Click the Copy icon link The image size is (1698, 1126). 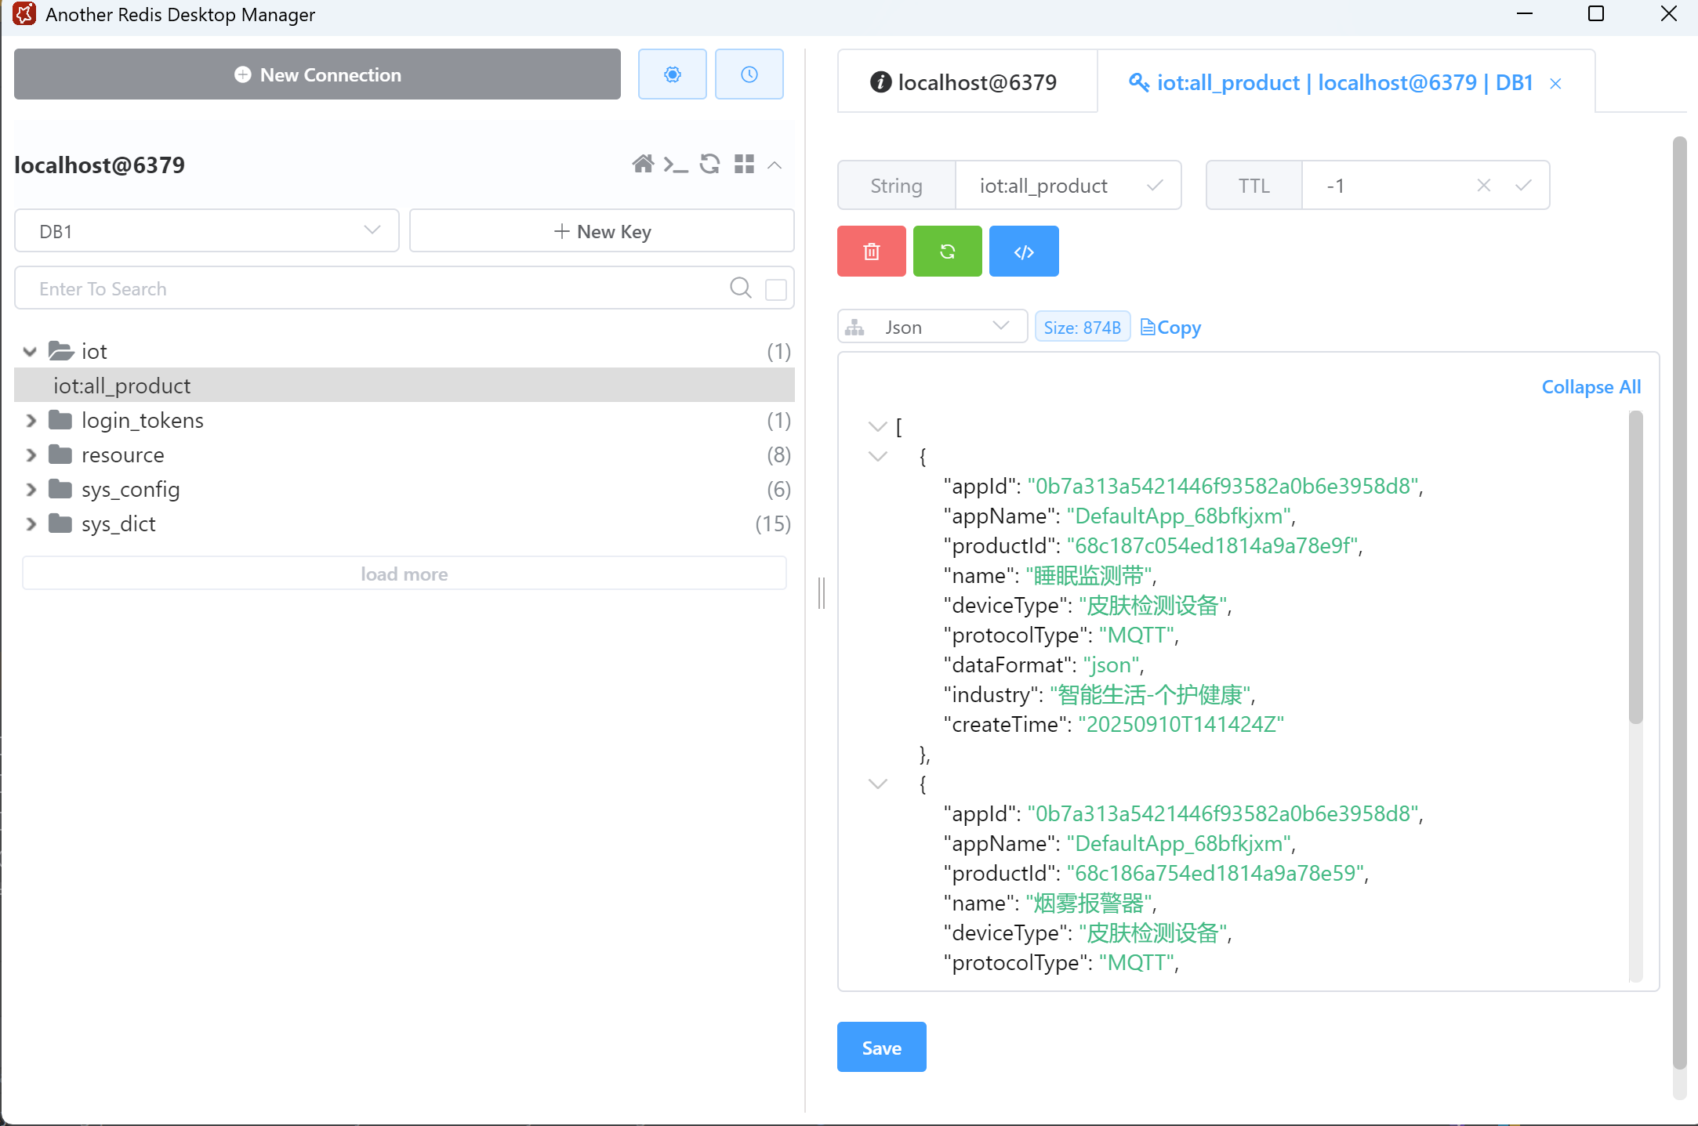(1170, 328)
